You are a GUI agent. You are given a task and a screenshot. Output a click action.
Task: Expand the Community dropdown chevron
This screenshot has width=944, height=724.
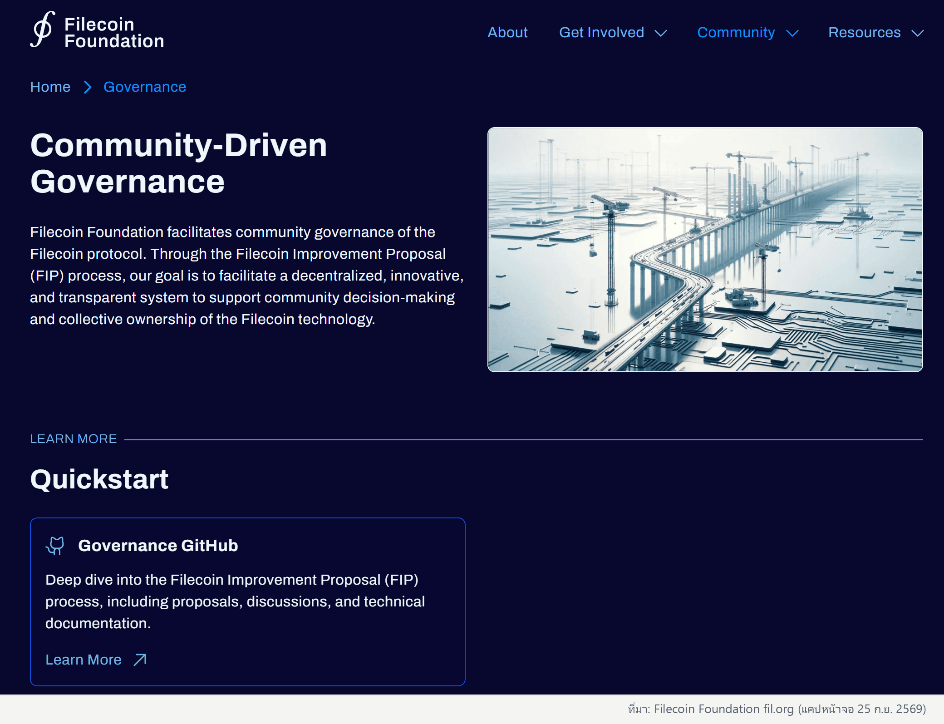tap(792, 33)
